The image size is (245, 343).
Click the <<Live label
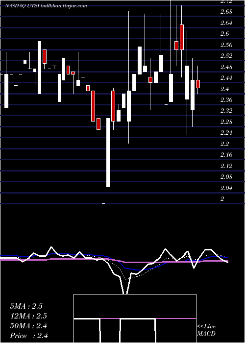point(206,326)
